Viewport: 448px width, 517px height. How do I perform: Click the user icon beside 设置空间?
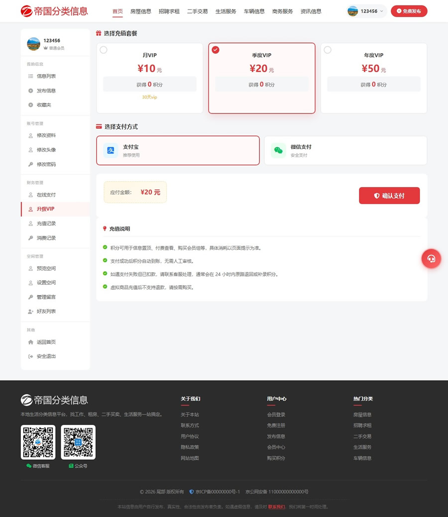click(x=31, y=283)
